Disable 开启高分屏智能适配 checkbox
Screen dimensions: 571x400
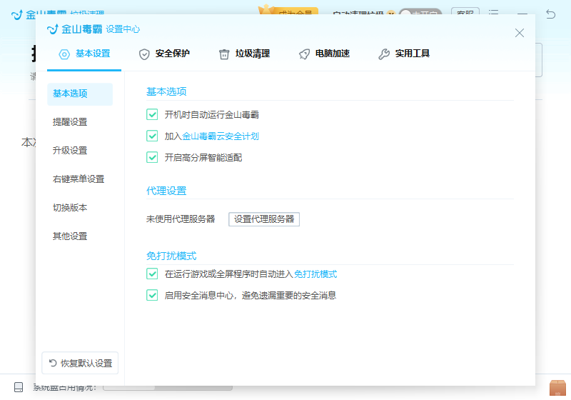click(152, 157)
